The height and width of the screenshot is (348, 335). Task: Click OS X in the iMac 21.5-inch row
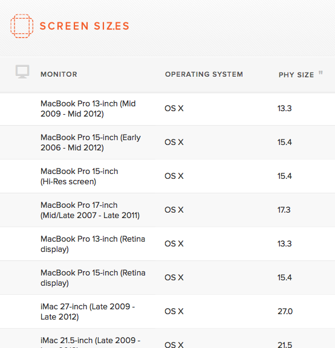point(174,344)
